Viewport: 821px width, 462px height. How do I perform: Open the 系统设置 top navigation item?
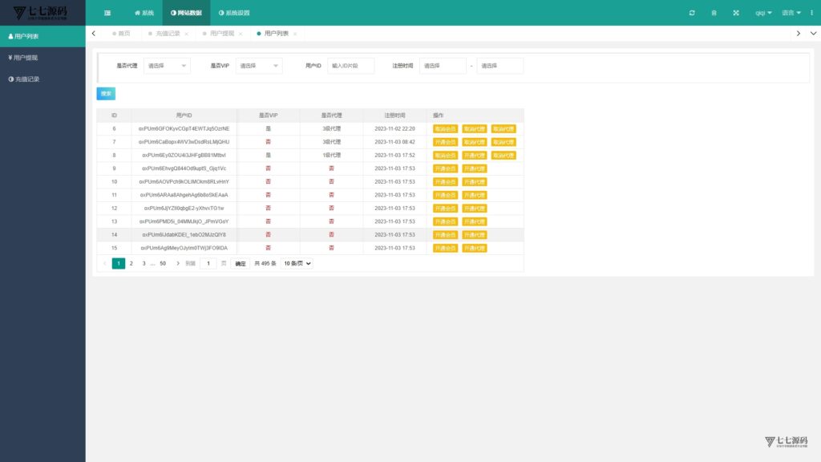pos(234,13)
